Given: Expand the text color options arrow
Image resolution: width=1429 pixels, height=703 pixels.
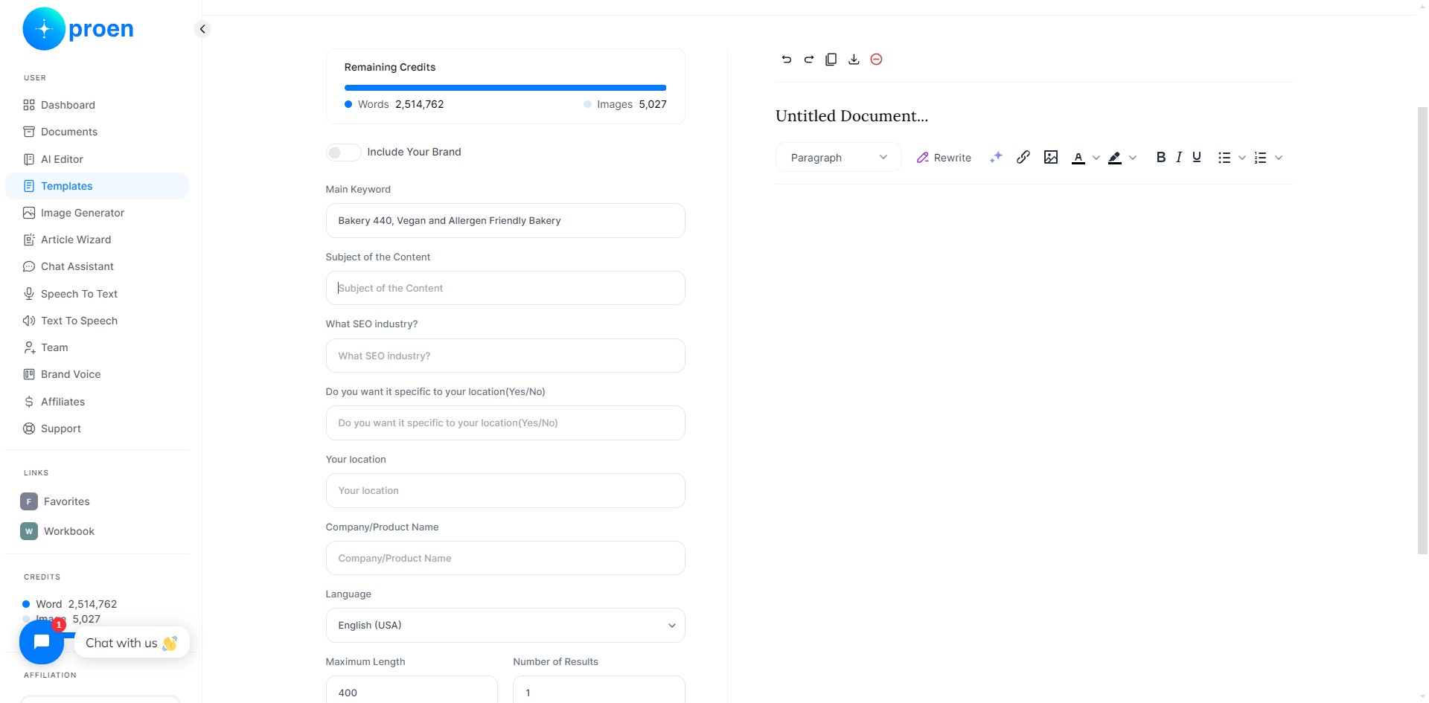Looking at the screenshot, I should click(1096, 158).
